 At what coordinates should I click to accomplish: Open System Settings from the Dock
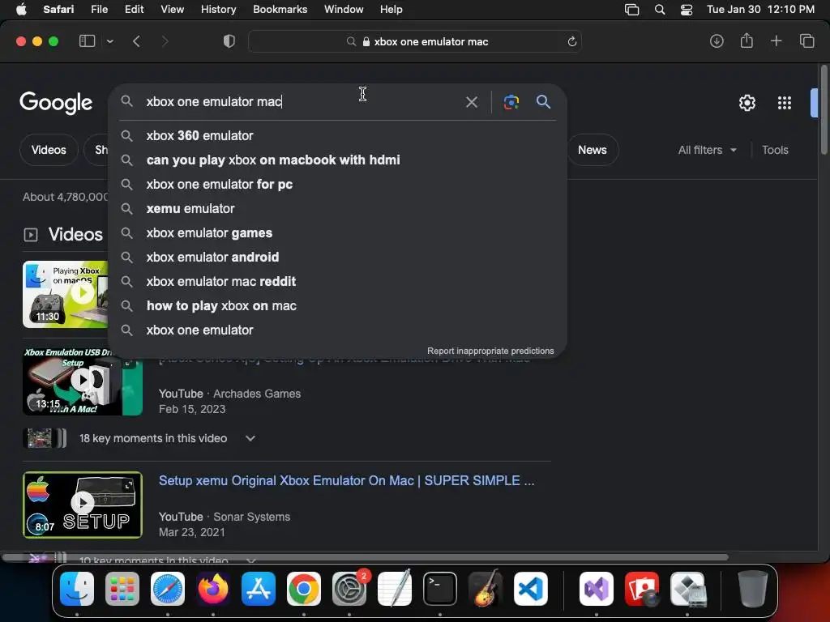pyautogui.click(x=349, y=589)
